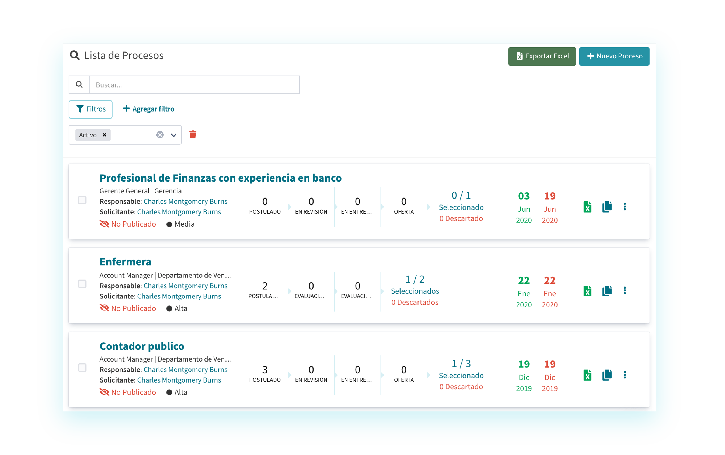Click the Excel export icon for Enfermera
Viewport: 725px width, 455px height.
pos(587,291)
